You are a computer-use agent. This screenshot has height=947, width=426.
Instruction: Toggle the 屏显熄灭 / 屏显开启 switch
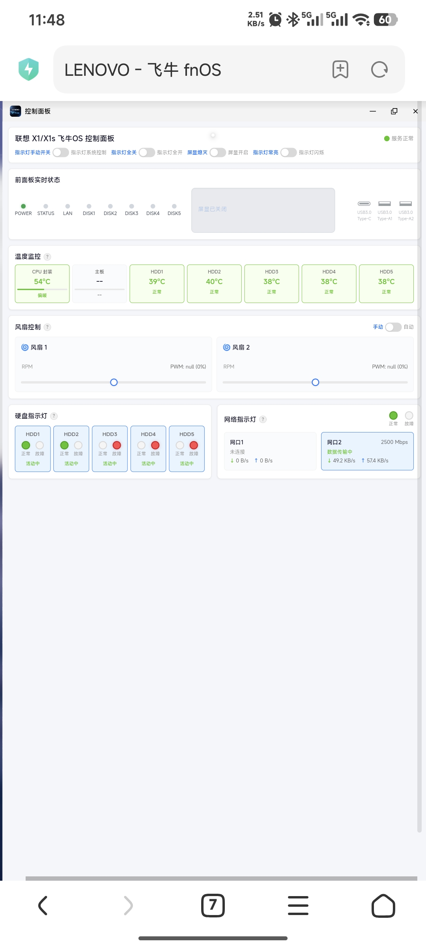click(218, 152)
